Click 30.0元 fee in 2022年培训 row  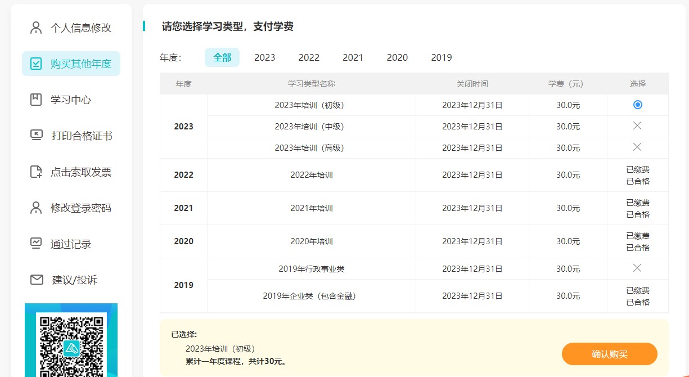tap(568, 175)
